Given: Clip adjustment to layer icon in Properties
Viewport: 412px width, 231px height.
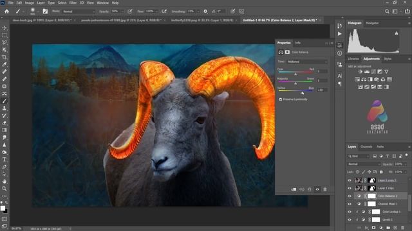Looking at the screenshot, I should 294,189.
